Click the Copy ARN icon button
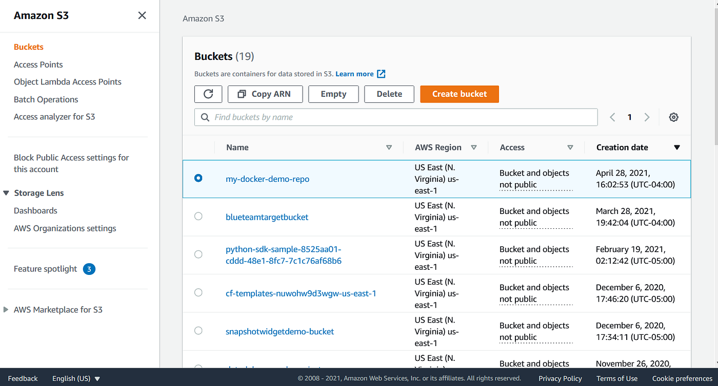This screenshot has height=386, width=718. coord(265,94)
